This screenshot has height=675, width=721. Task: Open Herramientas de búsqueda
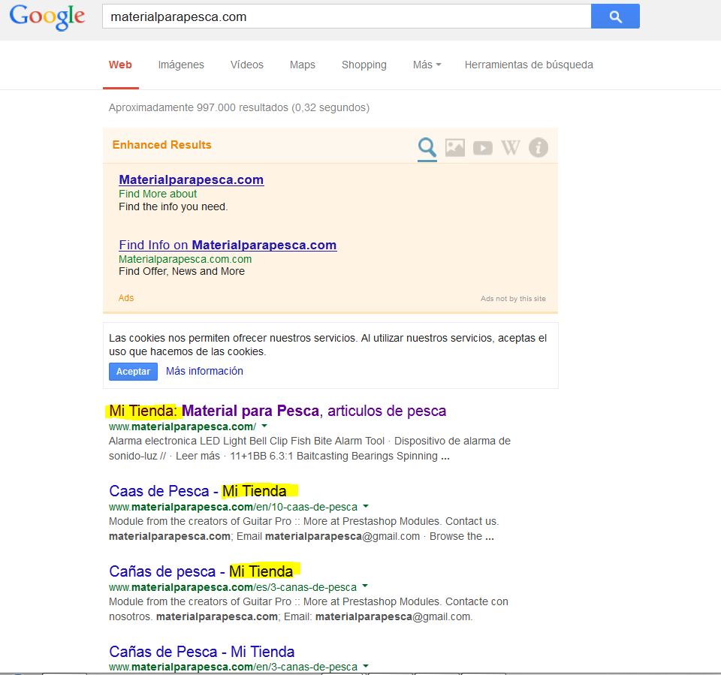coord(529,65)
